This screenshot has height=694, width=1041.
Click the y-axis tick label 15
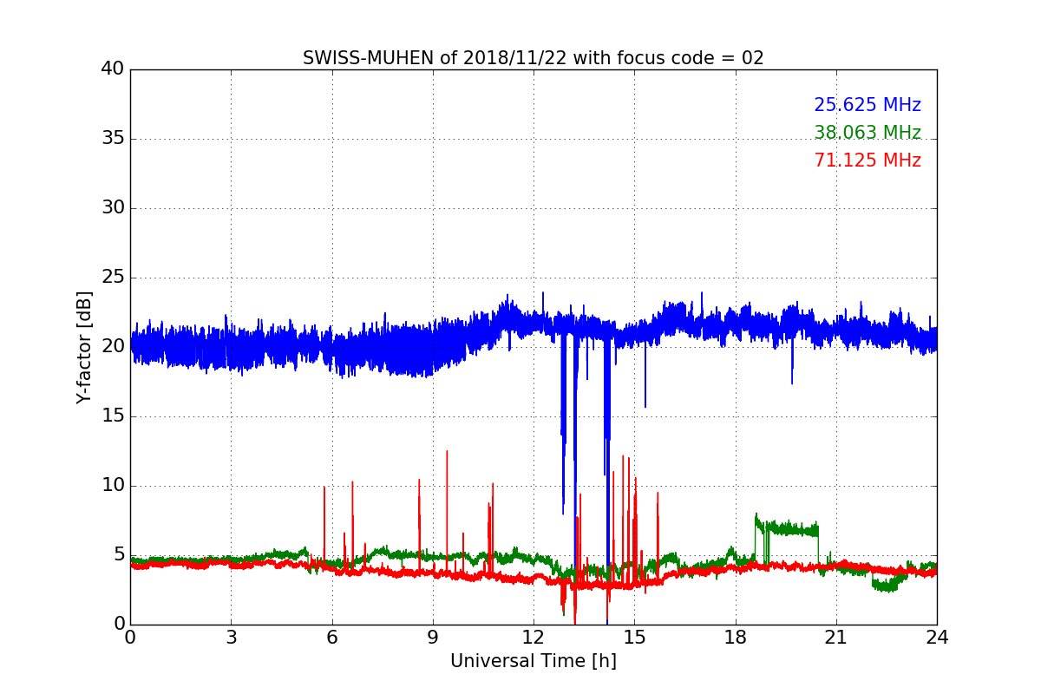[113, 416]
